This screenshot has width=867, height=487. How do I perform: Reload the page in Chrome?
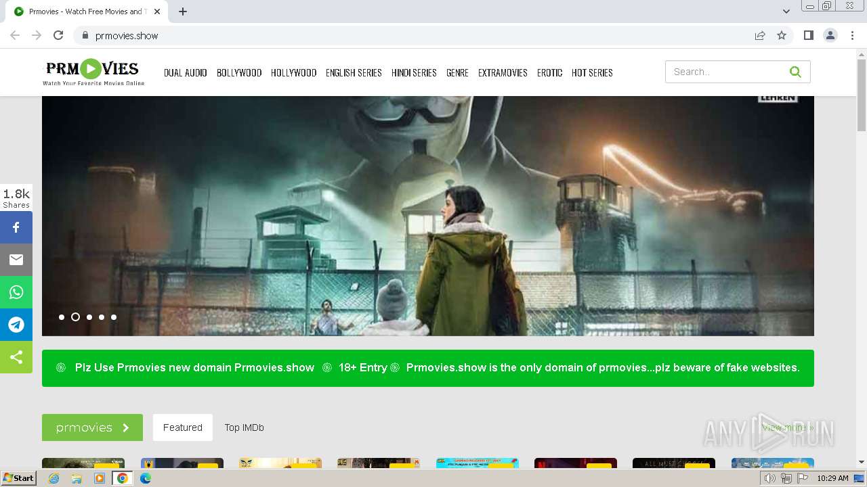[58, 35]
